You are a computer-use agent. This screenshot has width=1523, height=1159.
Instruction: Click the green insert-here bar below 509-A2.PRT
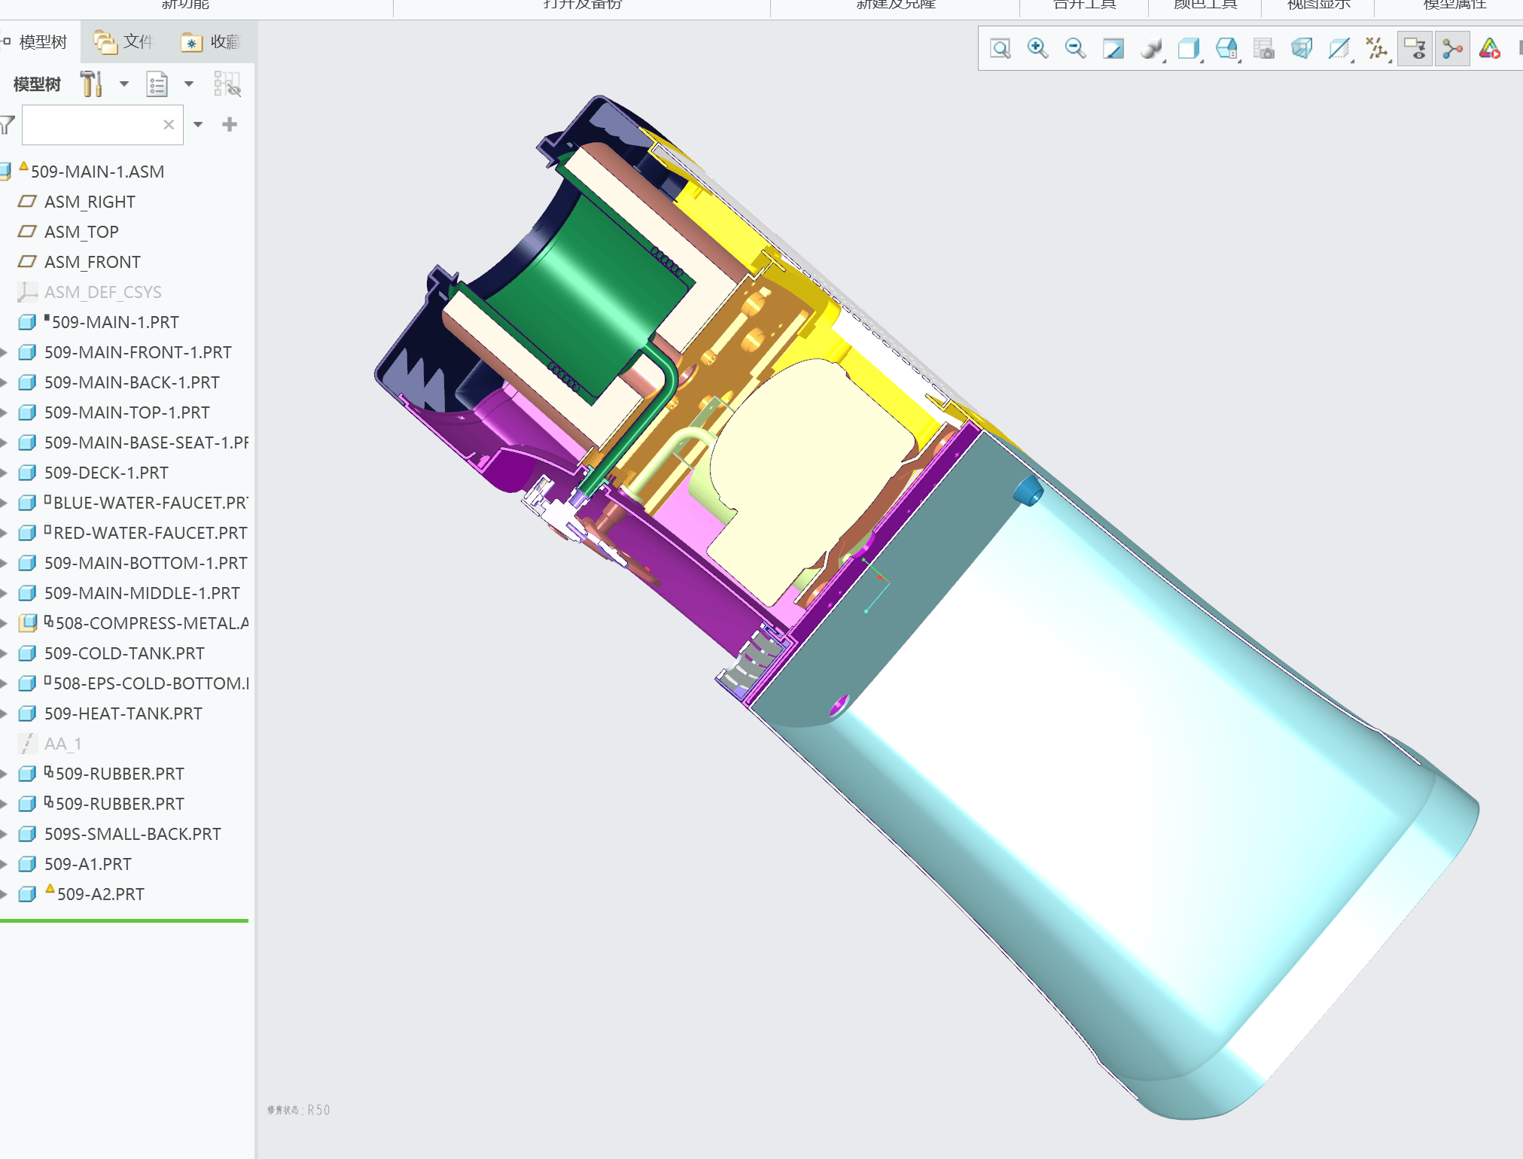(124, 920)
